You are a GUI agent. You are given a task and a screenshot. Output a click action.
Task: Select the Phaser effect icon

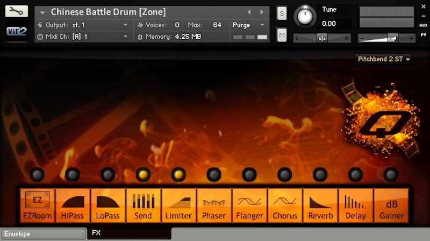(214, 205)
